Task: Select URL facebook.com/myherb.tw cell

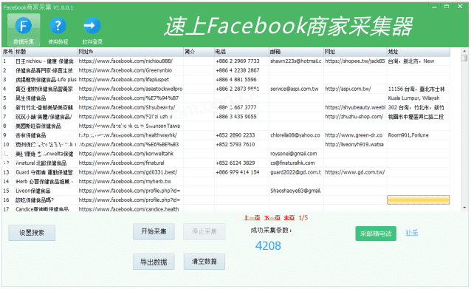Action: [131, 182]
